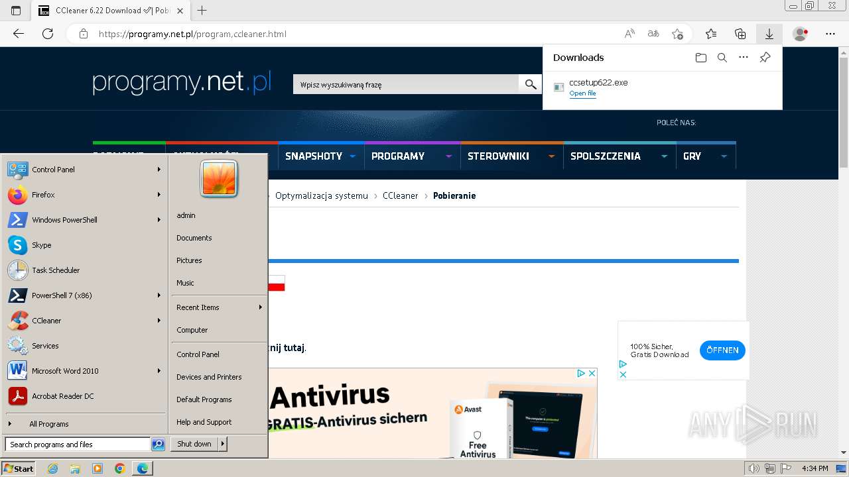Expand the STEROWNIKI menu dropdown
Screen dimensions: 849x477
551,156
